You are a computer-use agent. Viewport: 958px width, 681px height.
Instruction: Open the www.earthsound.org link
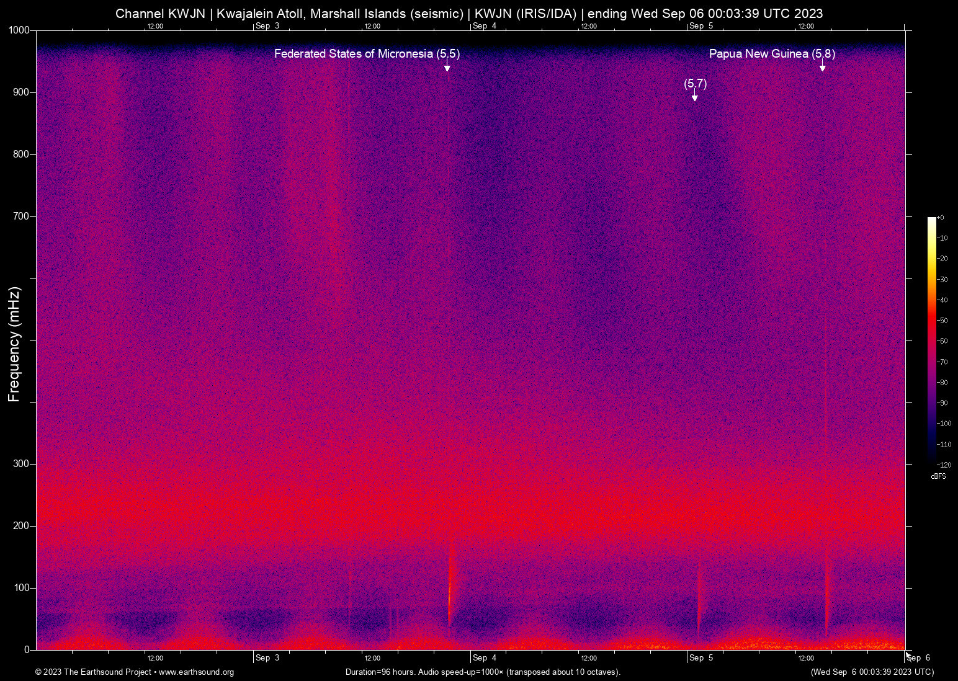197,672
